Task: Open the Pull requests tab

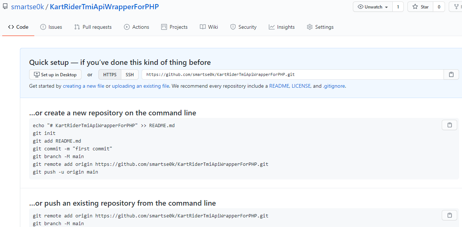Action: point(93,27)
